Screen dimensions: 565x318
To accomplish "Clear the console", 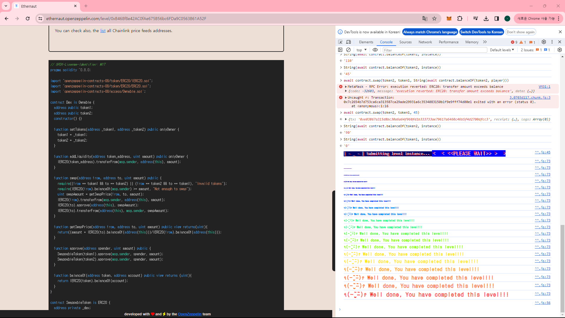I will [348, 50].
